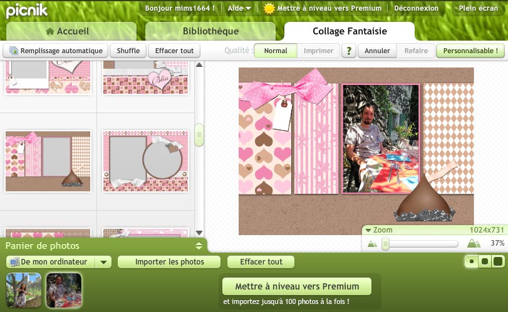Click Refaire to redo
Viewport: 508px width, 312px height.
pyautogui.click(x=416, y=51)
